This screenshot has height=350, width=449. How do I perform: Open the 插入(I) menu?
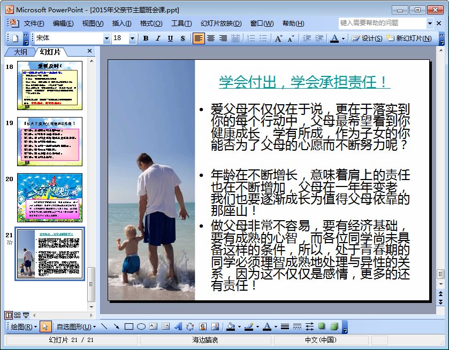pyautogui.click(x=121, y=24)
